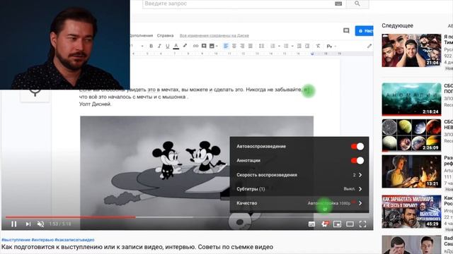Seek on the video progress bar
The height and width of the screenshot is (254, 453).
tap(186, 217)
